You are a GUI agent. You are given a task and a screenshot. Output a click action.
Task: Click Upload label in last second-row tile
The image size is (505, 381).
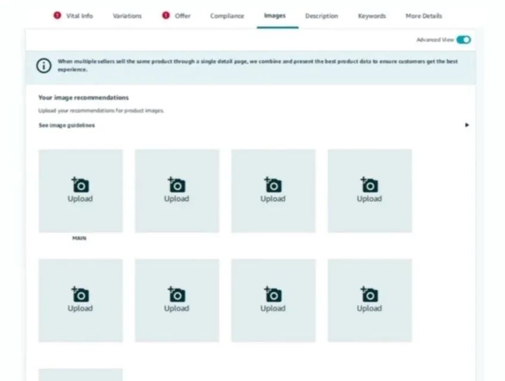(369, 308)
